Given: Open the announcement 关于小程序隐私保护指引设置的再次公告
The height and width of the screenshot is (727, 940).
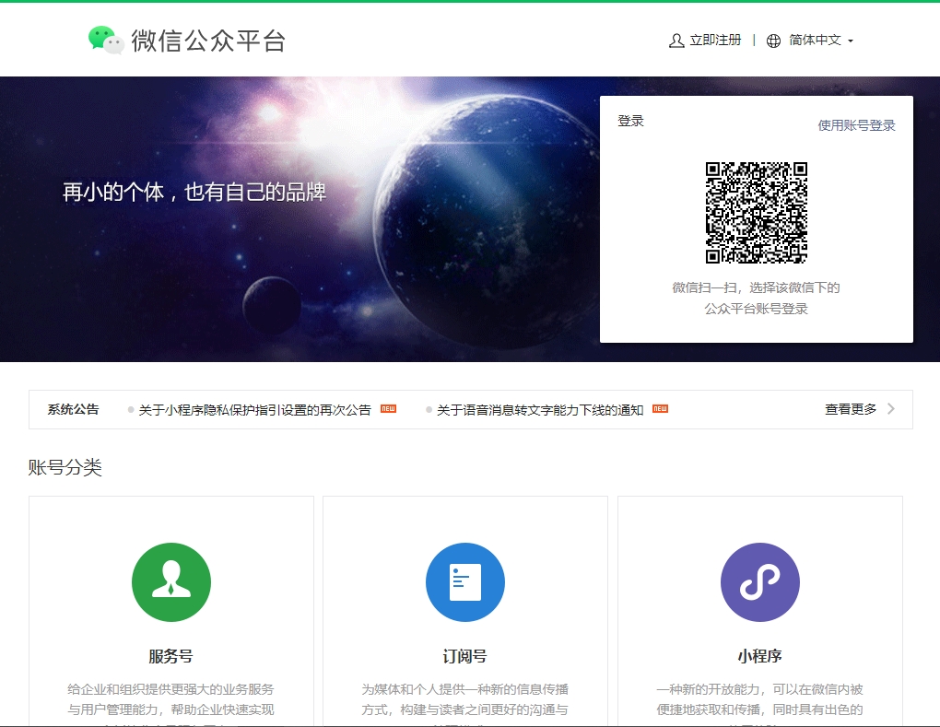Looking at the screenshot, I should coord(254,410).
